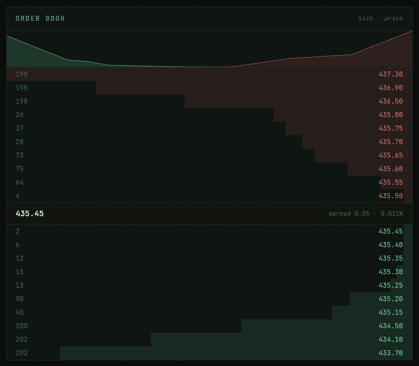Select bid price 435.25

(390, 285)
